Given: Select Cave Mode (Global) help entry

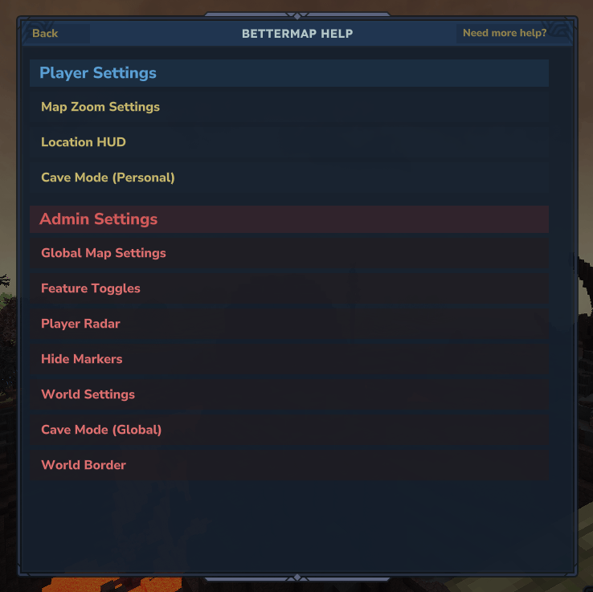Looking at the screenshot, I should point(289,430).
